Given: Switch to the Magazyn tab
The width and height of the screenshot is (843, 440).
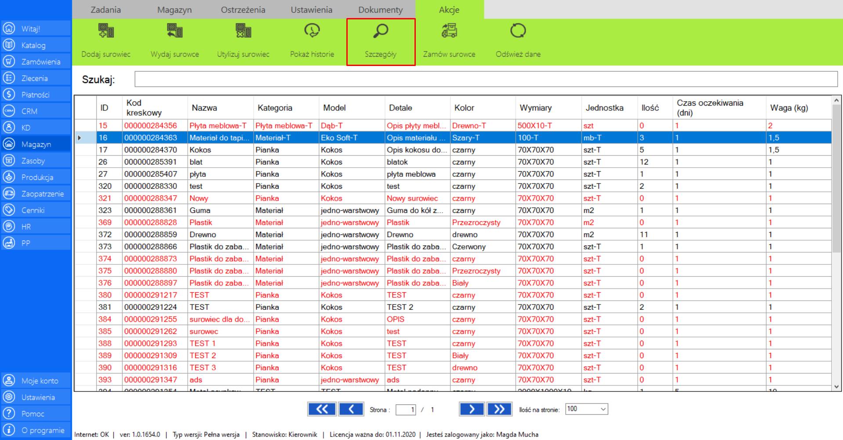Looking at the screenshot, I should (174, 10).
